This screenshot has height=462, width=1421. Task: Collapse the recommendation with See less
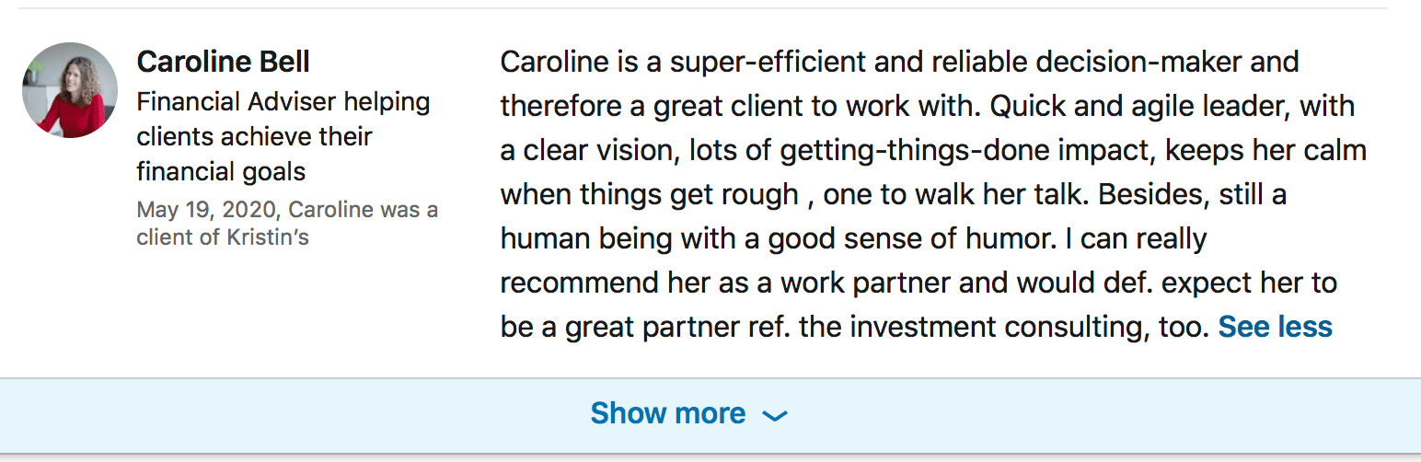[1275, 327]
